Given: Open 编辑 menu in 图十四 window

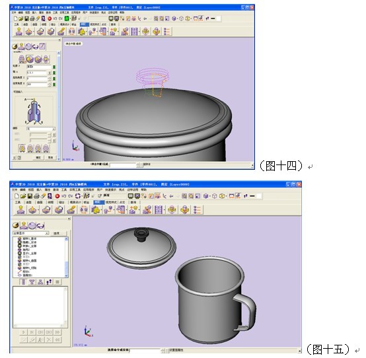Looking at the screenshot, I should pyautogui.click(x=20, y=13).
